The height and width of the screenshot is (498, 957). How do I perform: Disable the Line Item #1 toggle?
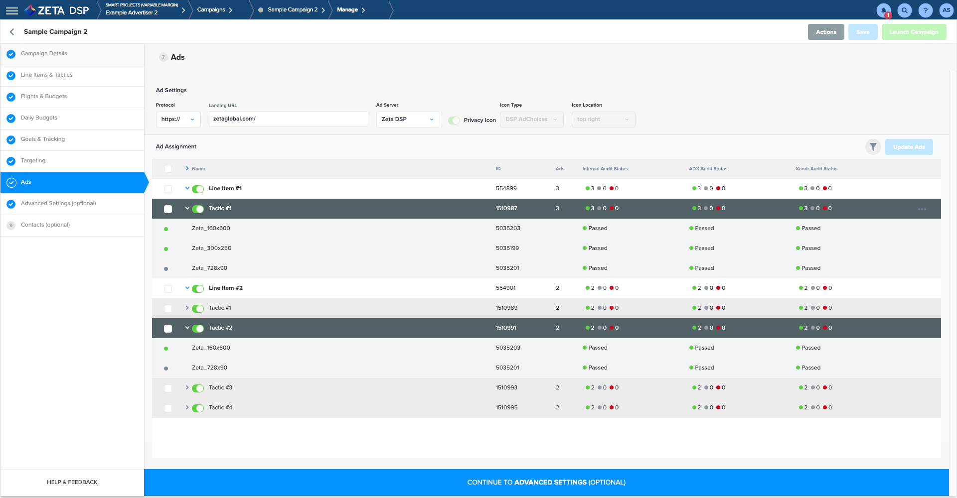(x=198, y=189)
